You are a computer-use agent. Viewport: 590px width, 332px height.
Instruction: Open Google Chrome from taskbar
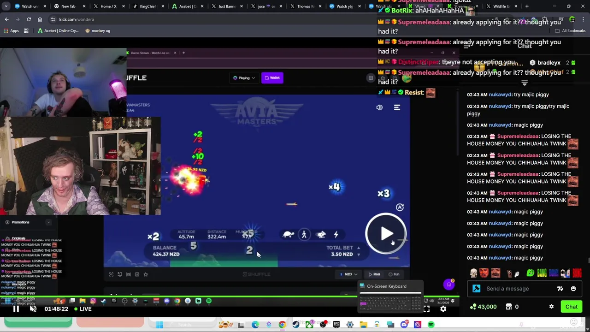click(282, 325)
